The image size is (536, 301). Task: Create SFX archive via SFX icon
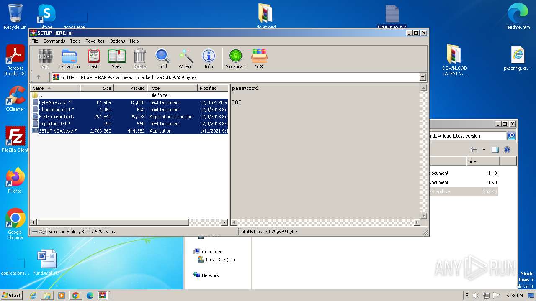click(259, 59)
